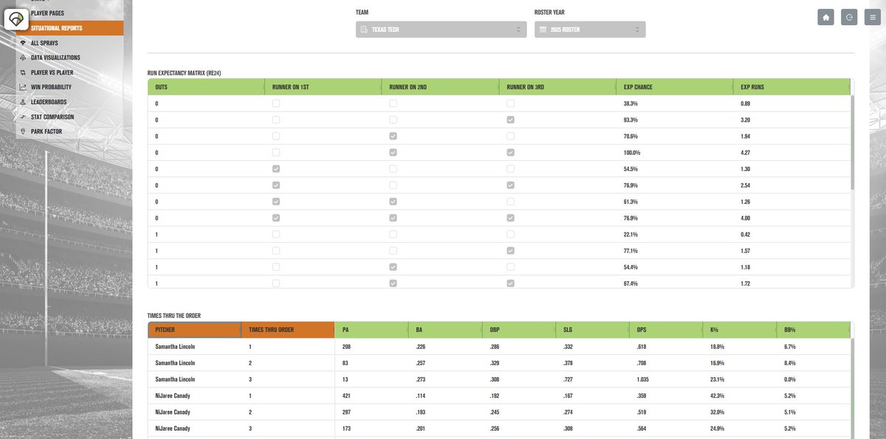Click the calendar icon in 2025 Roster field
886x439 pixels.
click(x=543, y=30)
